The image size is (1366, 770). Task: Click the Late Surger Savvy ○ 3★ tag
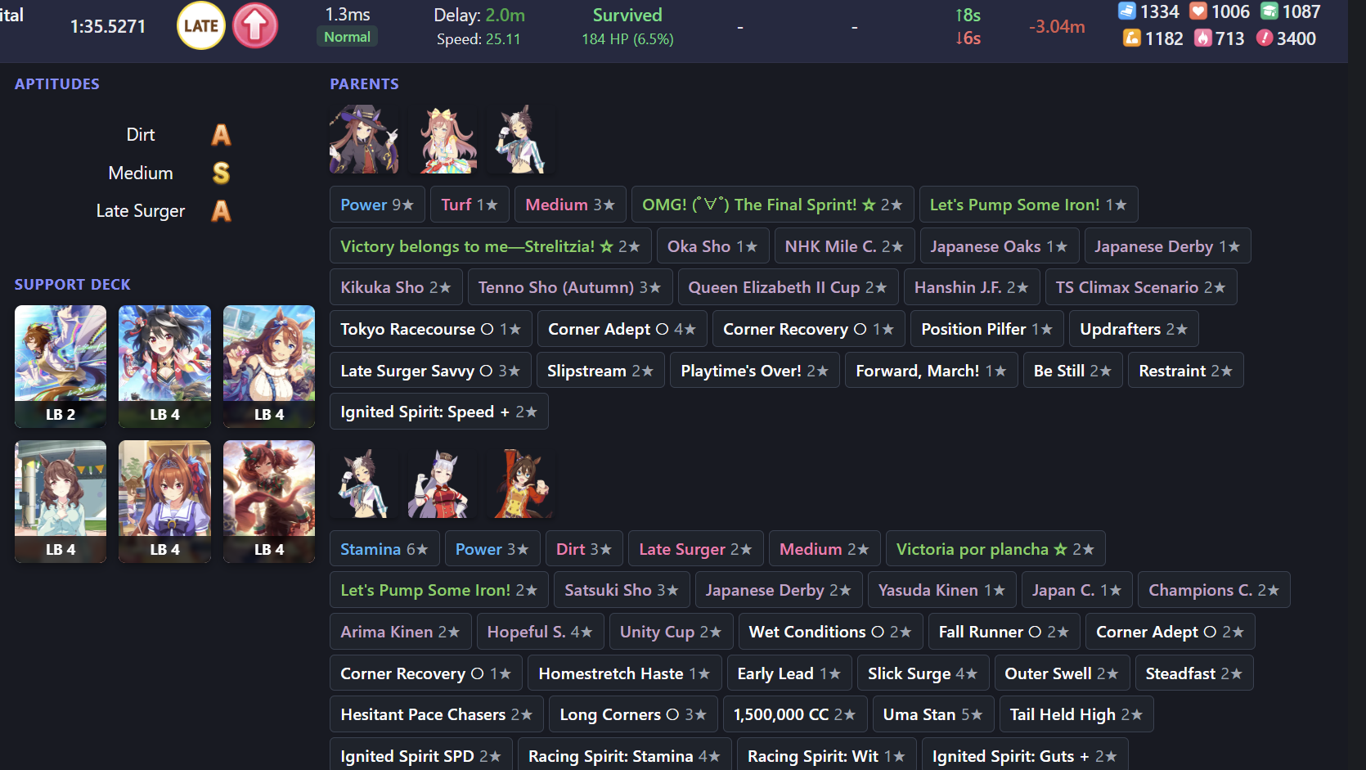tap(430, 371)
